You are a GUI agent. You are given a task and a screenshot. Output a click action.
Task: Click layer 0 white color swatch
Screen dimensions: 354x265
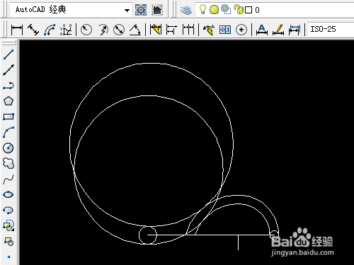[249, 10]
